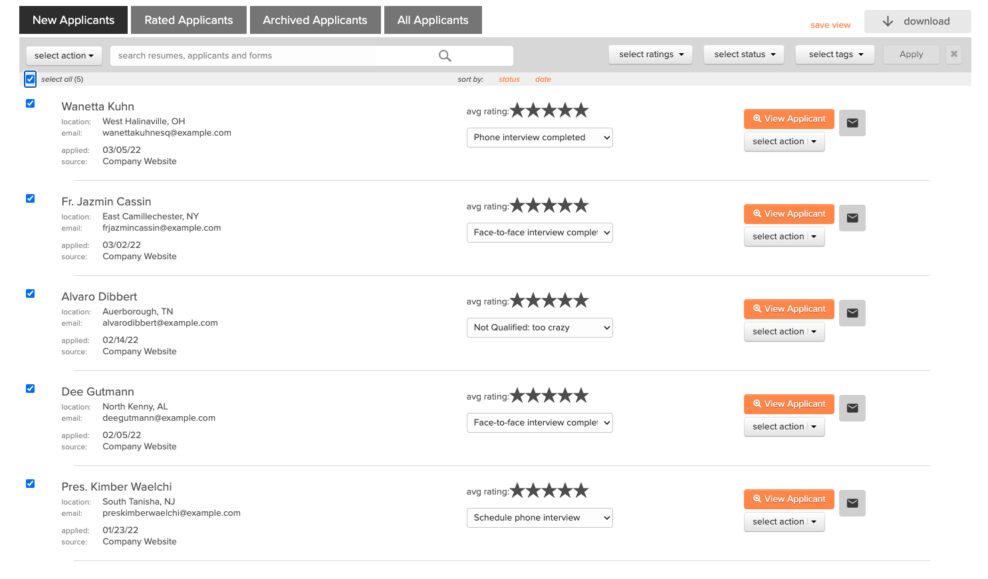The image size is (988, 579).
Task: Uncheck Alvaro Dibbert's checkbox
Action: 30,293
